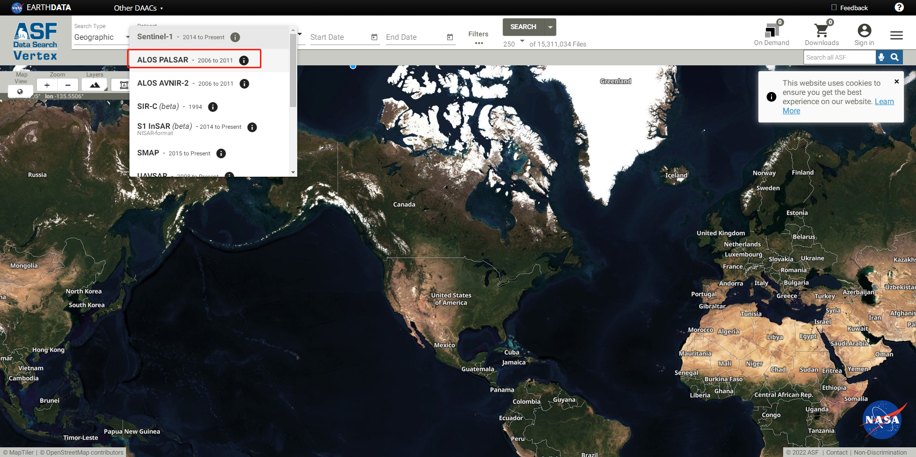The width and height of the screenshot is (916, 457).
Task: Click Feedback button in top bar
Action: pyautogui.click(x=850, y=8)
